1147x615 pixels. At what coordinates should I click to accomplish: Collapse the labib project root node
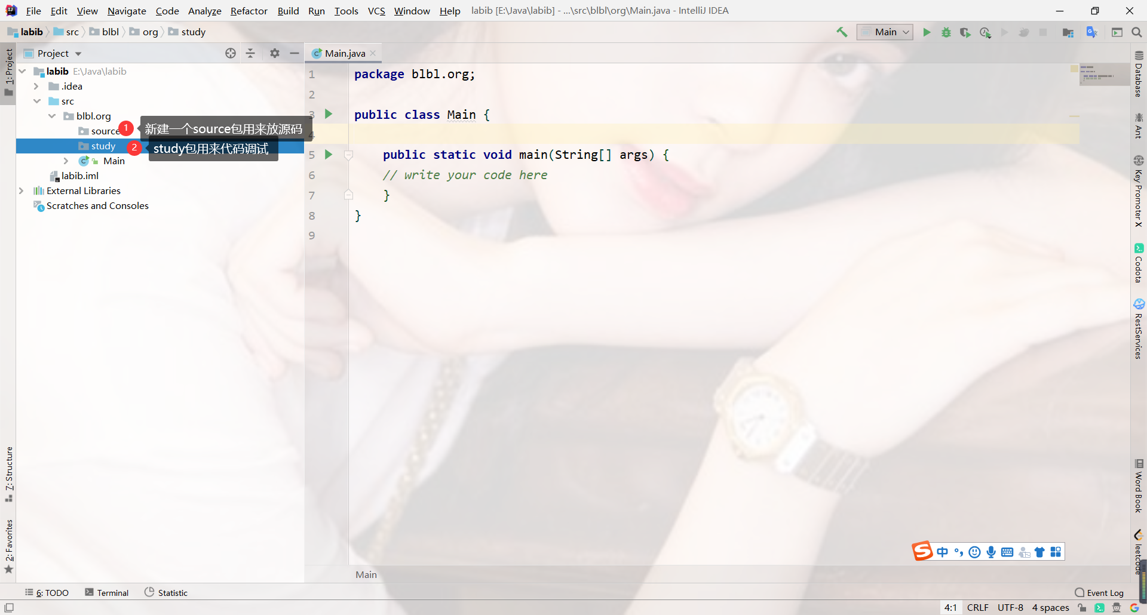pos(22,71)
